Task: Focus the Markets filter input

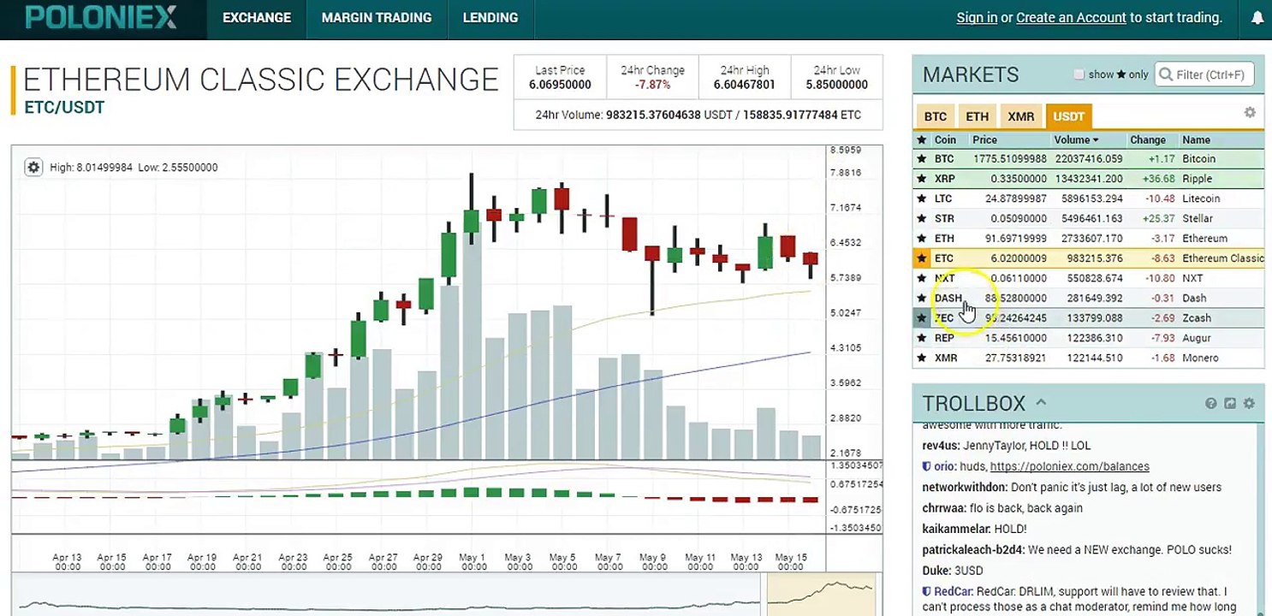Action: (1204, 74)
